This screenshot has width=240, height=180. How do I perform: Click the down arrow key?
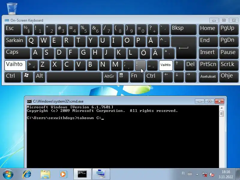(x=178, y=77)
